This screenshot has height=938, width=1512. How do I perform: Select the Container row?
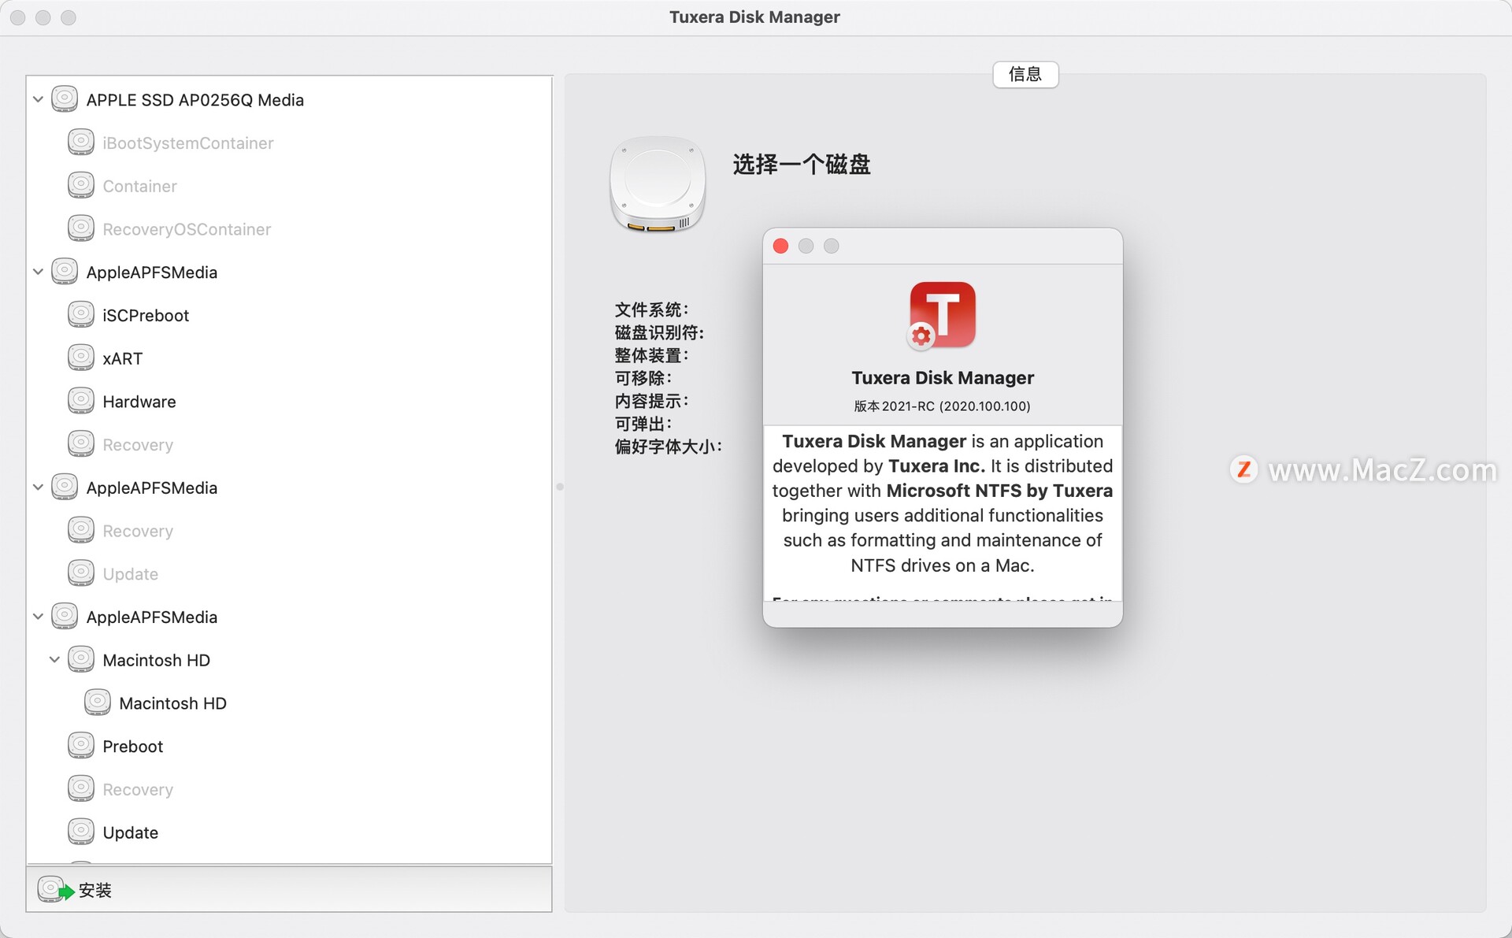pos(289,186)
